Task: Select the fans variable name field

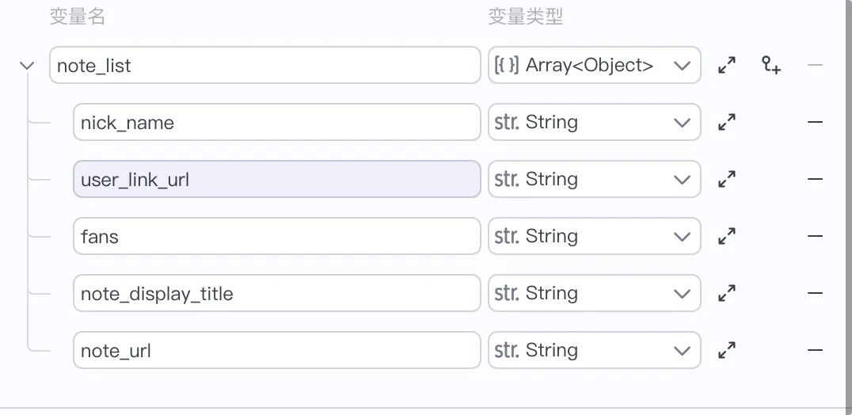Action: pyautogui.click(x=276, y=236)
